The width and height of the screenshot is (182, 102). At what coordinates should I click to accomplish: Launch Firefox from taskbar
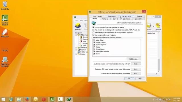pyautogui.click(x=27, y=99)
